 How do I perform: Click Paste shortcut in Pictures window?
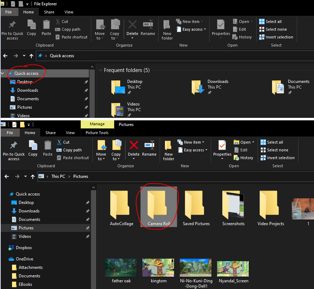73,158
